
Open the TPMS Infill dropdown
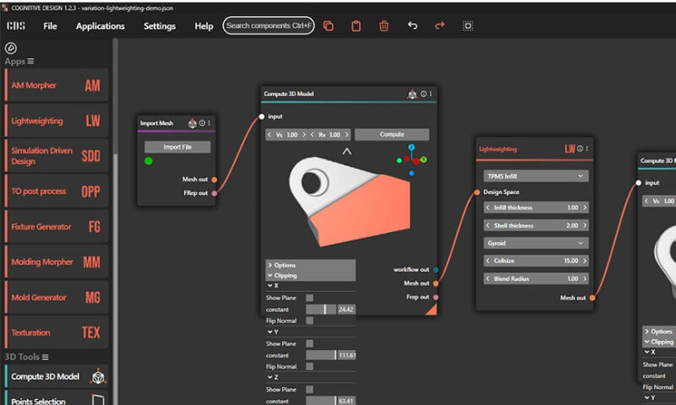(534, 176)
